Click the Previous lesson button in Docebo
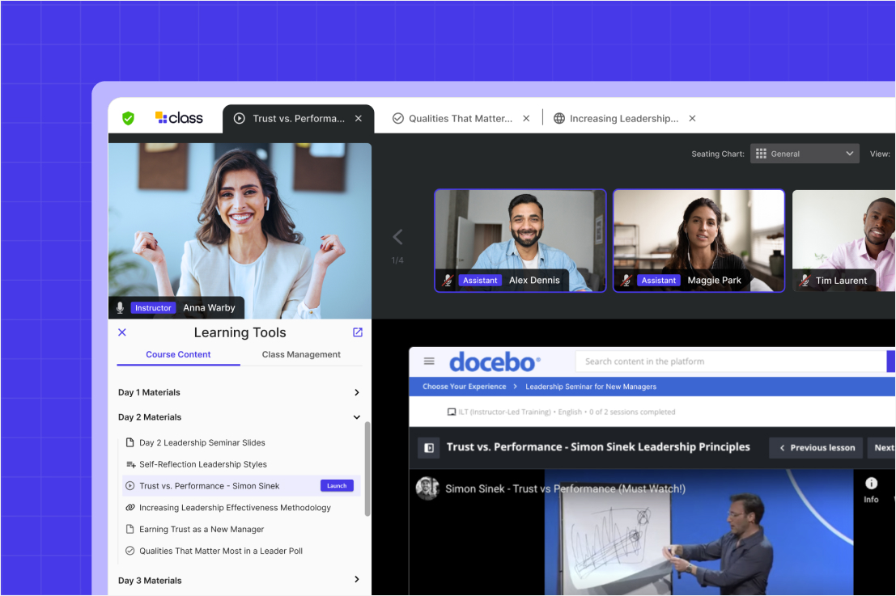The height and width of the screenshot is (596, 896). click(x=815, y=446)
